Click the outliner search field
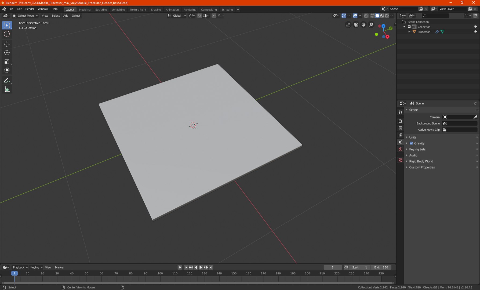This screenshot has height=290, width=480. [x=435, y=16]
